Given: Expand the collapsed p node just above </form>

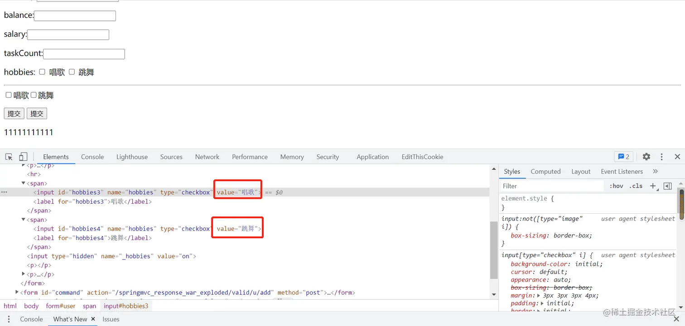Looking at the screenshot, I should tap(24, 274).
